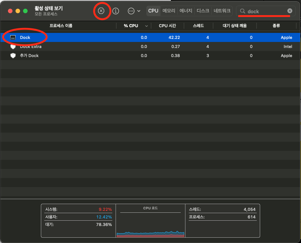Click the magnifying glass search icon
This screenshot has height=243, width=301.
[242, 11]
